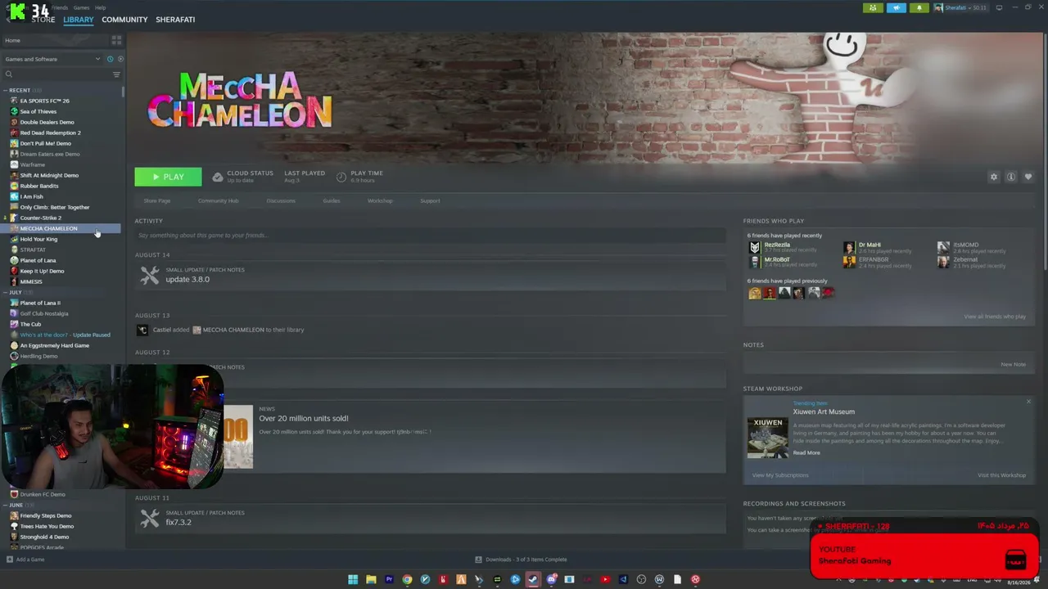Open the green notifications bell button
The image size is (1048, 589).
[x=919, y=7]
